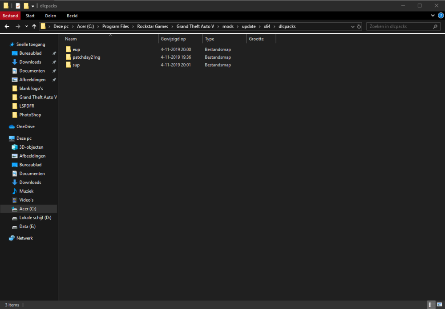This screenshot has width=445, height=309.
Task: Go forward with the right arrow button
Action: (18, 26)
